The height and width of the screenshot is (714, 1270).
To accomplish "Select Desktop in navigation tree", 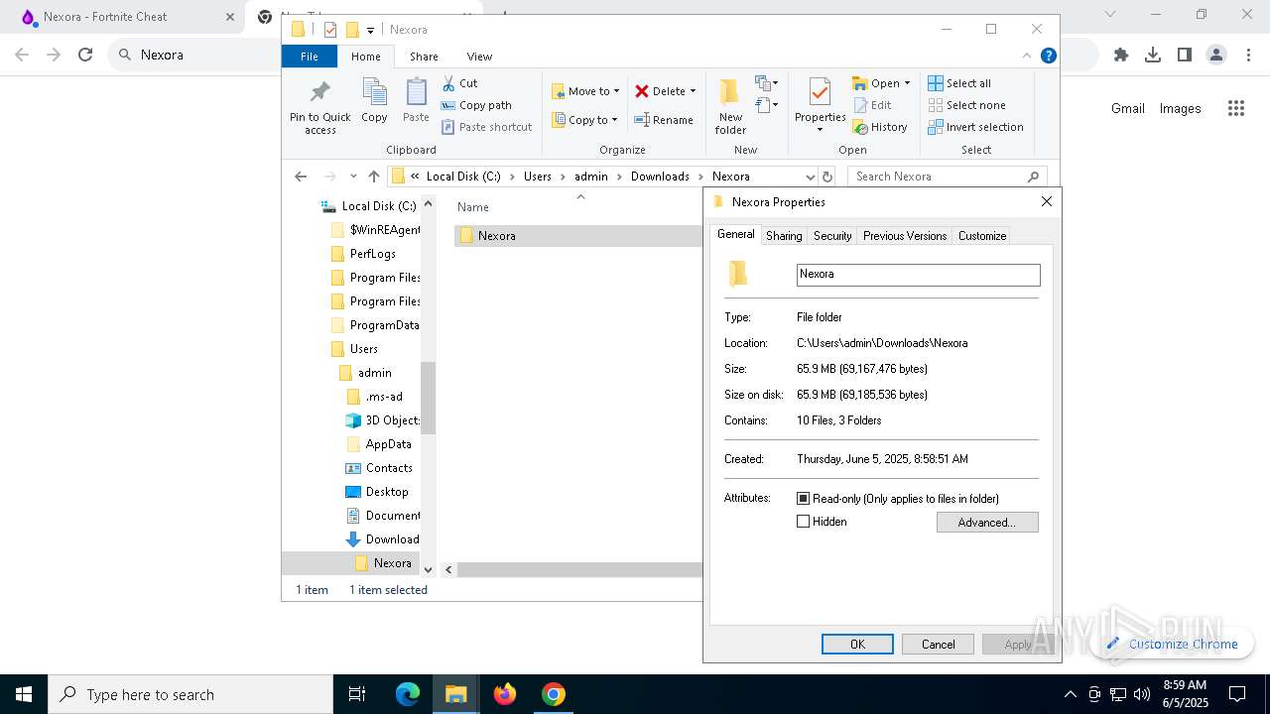I will (x=377, y=492).
